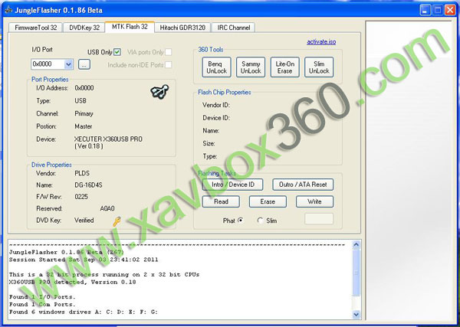Click the log scrollbar up arrow
The width and height of the screenshot is (460, 327).
click(356, 244)
